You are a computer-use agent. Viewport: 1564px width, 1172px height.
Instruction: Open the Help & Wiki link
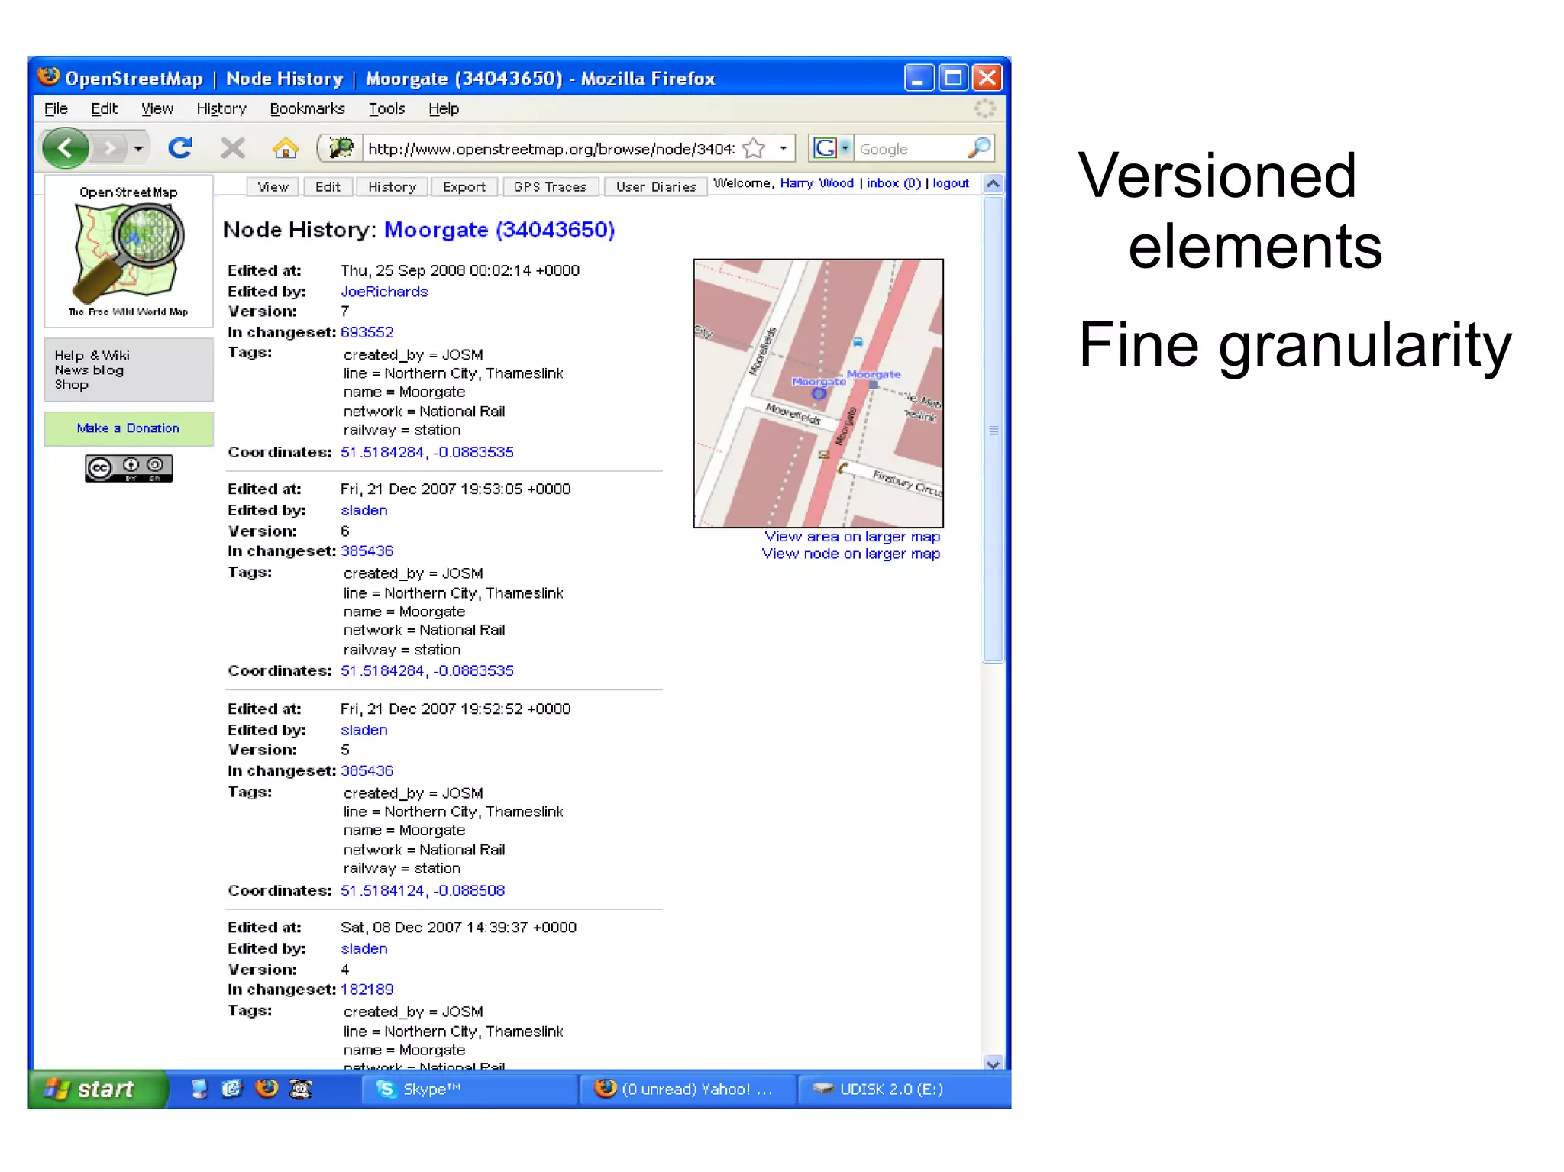coord(92,355)
